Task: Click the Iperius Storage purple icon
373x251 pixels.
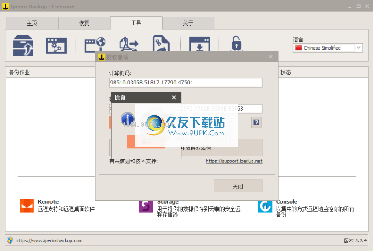Action: [146, 206]
